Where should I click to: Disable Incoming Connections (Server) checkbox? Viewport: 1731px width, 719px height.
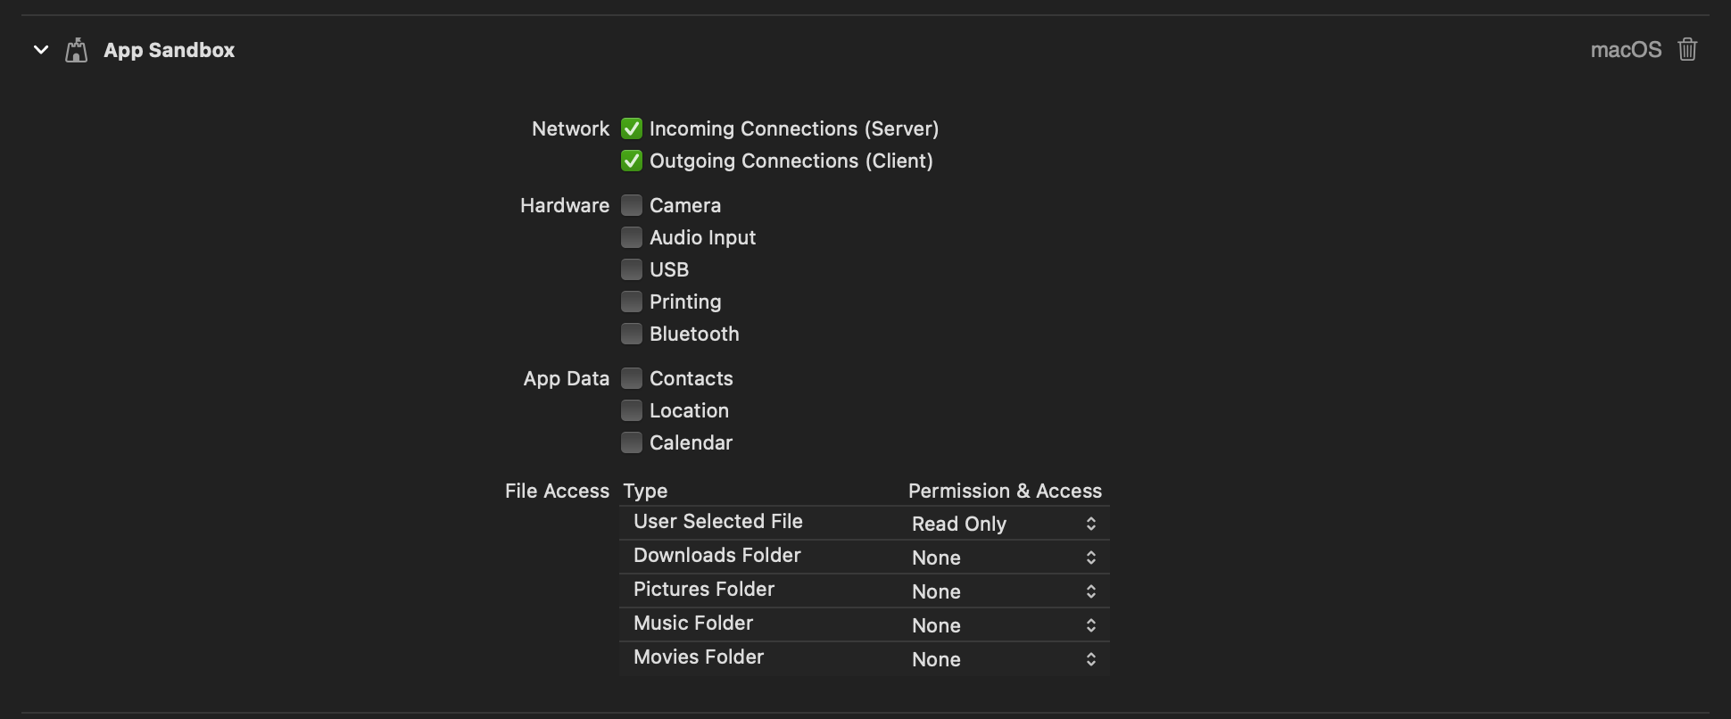tap(632, 128)
